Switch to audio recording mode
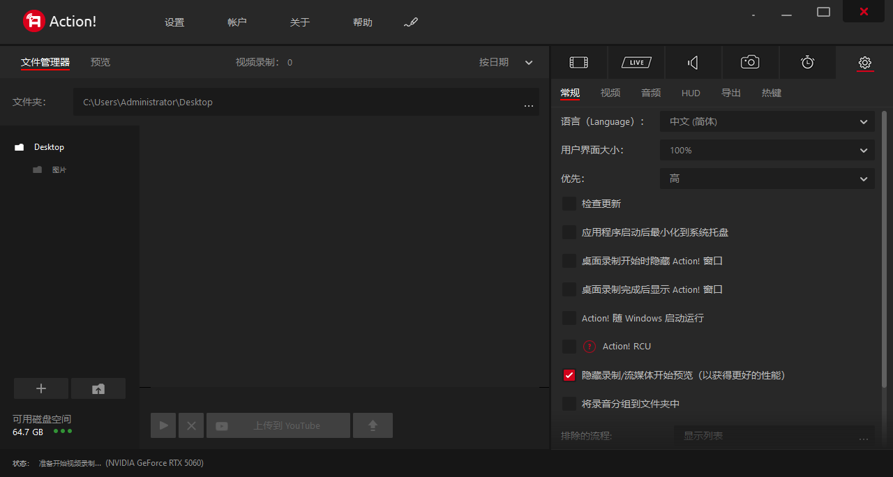The height and width of the screenshot is (477, 893). (693, 62)
